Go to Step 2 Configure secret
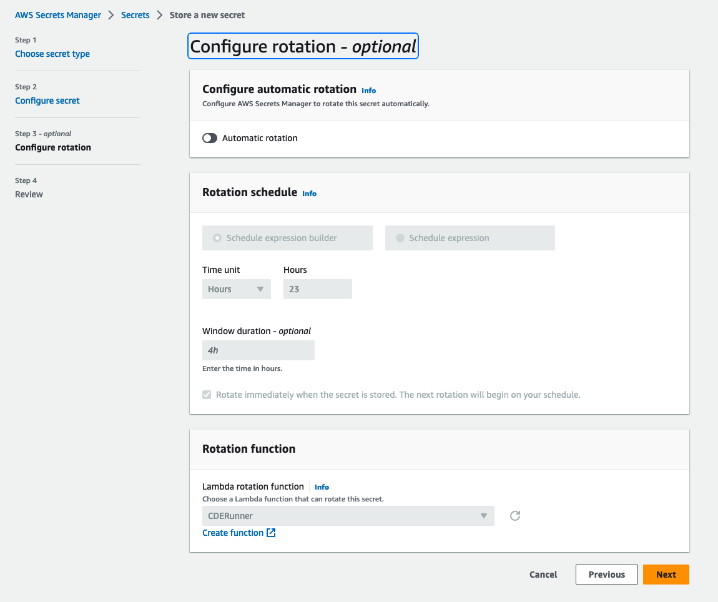This screenshot has width=718, height=602. point(47,101)
